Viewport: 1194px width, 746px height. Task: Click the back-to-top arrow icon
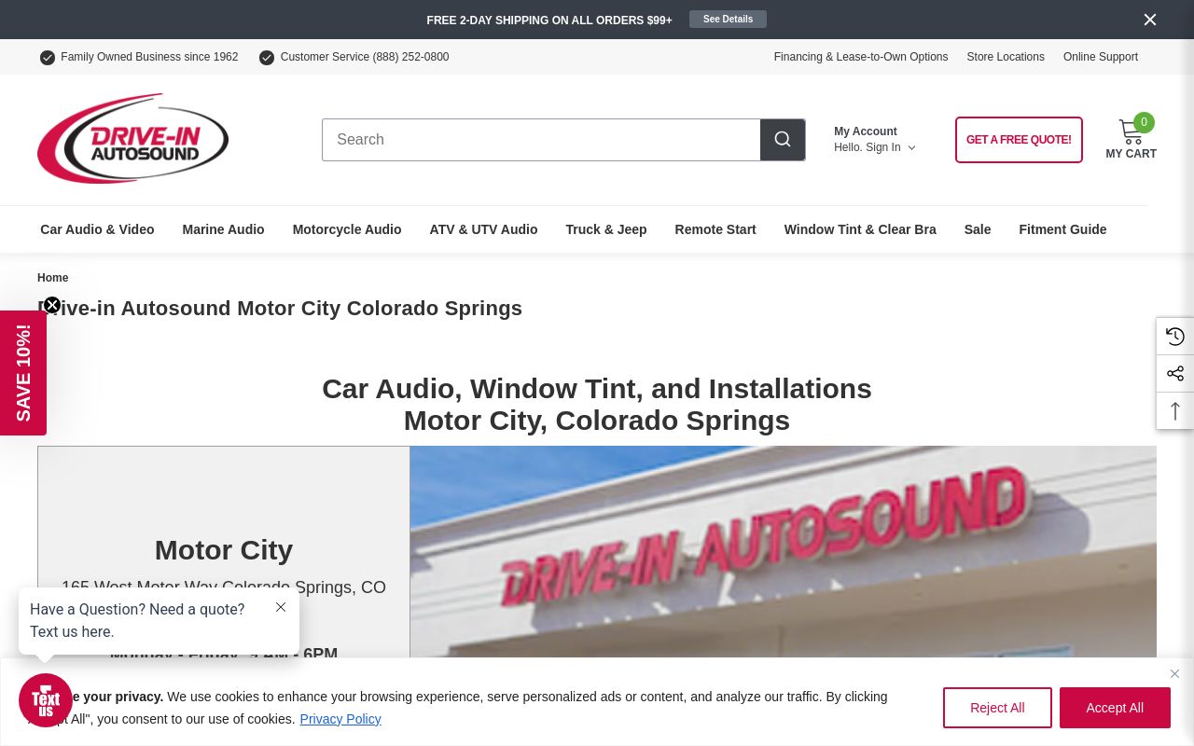click(1175, 411)
